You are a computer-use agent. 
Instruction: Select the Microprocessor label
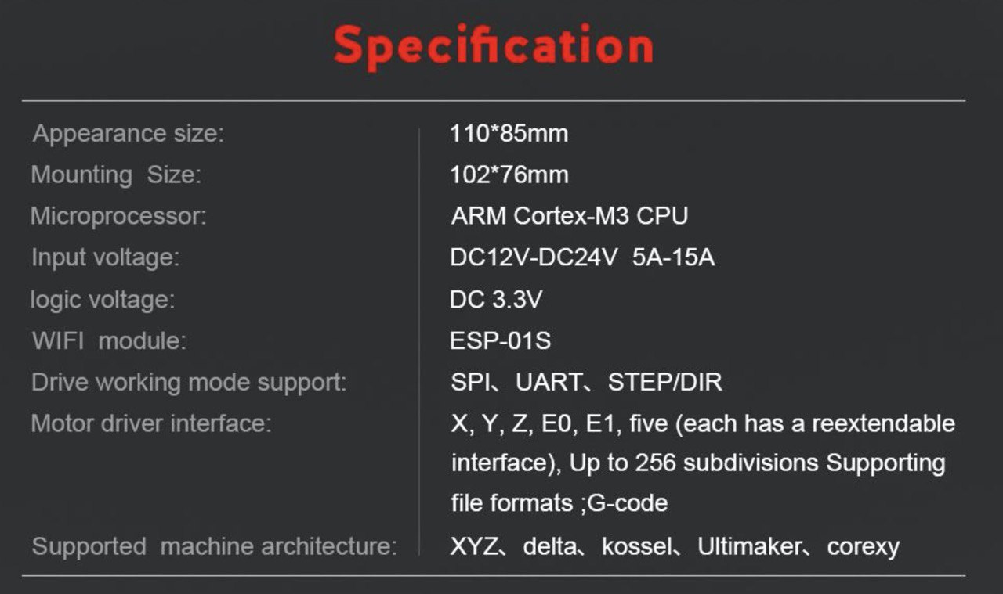[x=118, y=216]
